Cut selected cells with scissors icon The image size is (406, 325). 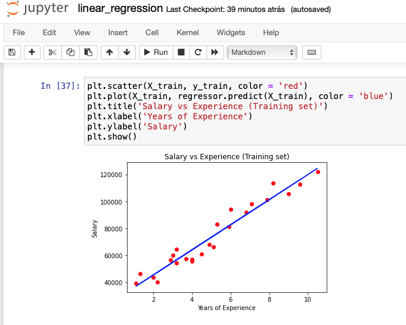point(52,52)
